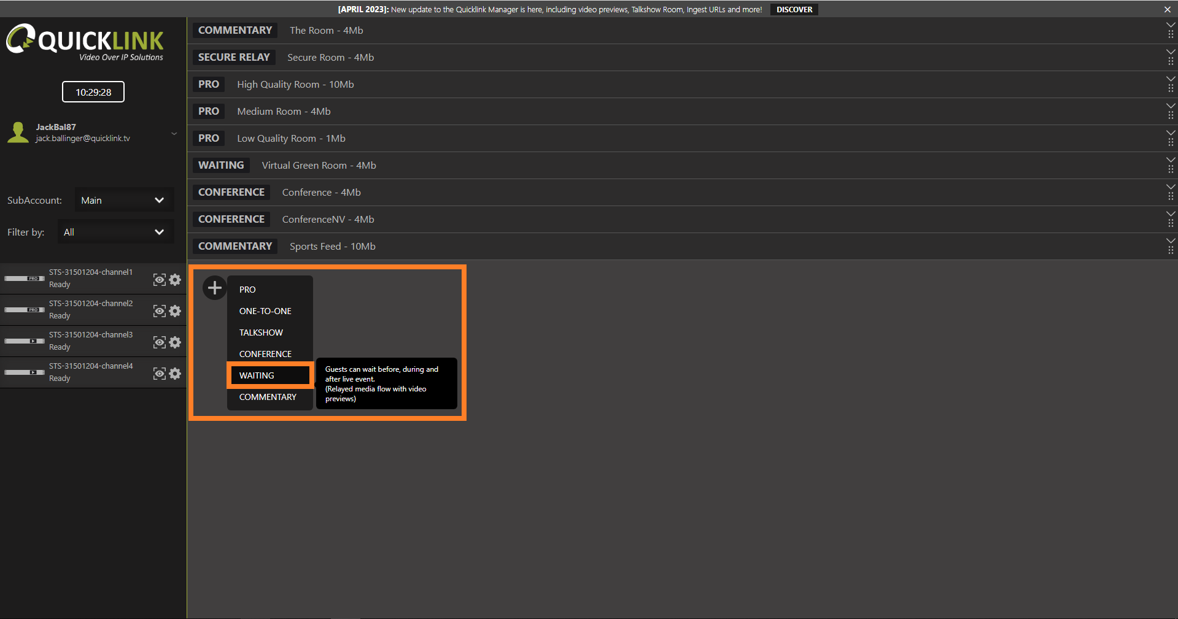Click the Quicklink logo
The height and width of the screenshot is (619, 1178).
85,42
